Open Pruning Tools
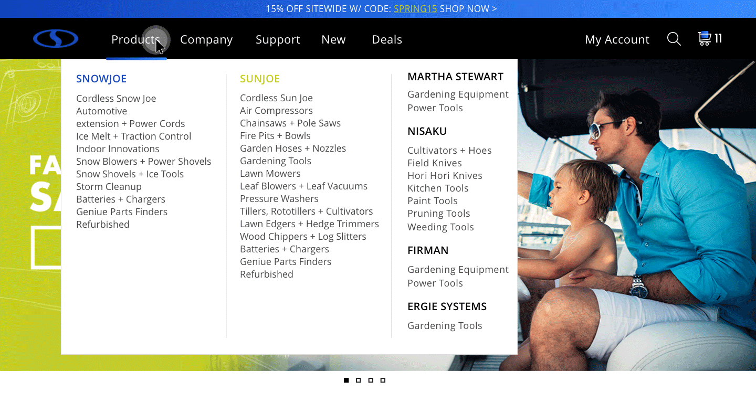The image size is (756, 403). tap(439, 214)
